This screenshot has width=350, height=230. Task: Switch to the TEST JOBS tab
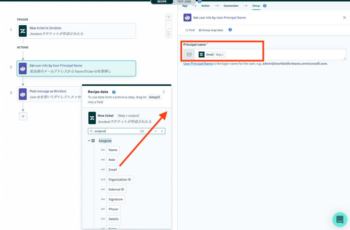pos(184,2)
